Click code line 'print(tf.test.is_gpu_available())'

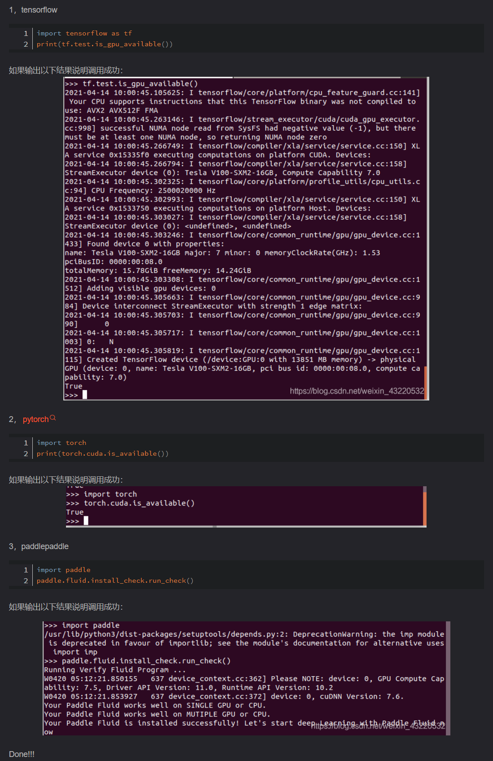point(105,44)
